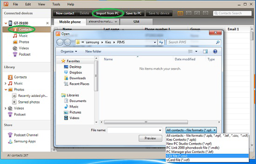Disconnect the GT-I9100 device with X icon
The image size is (256, 164).
pos(47,23)
